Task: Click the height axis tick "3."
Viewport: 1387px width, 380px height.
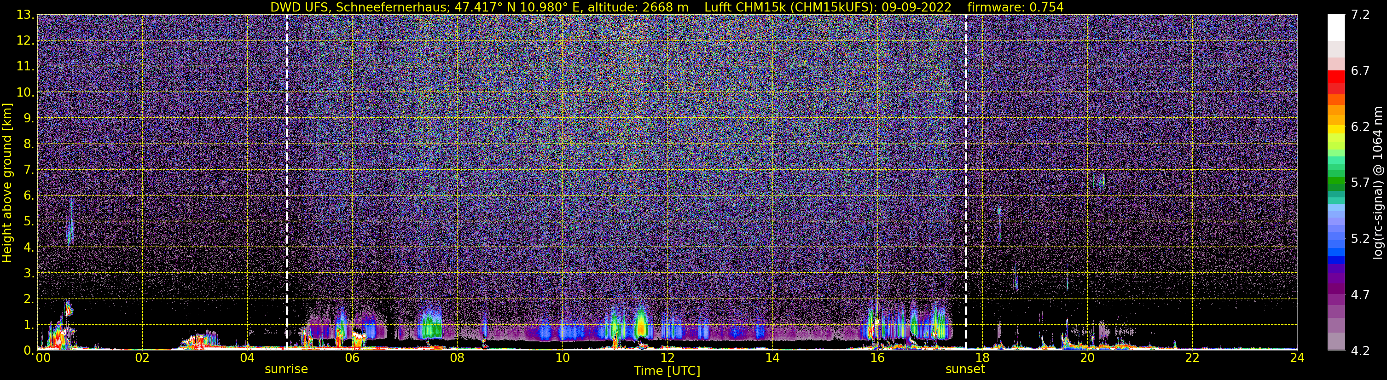Action: [x=29, y=273]
